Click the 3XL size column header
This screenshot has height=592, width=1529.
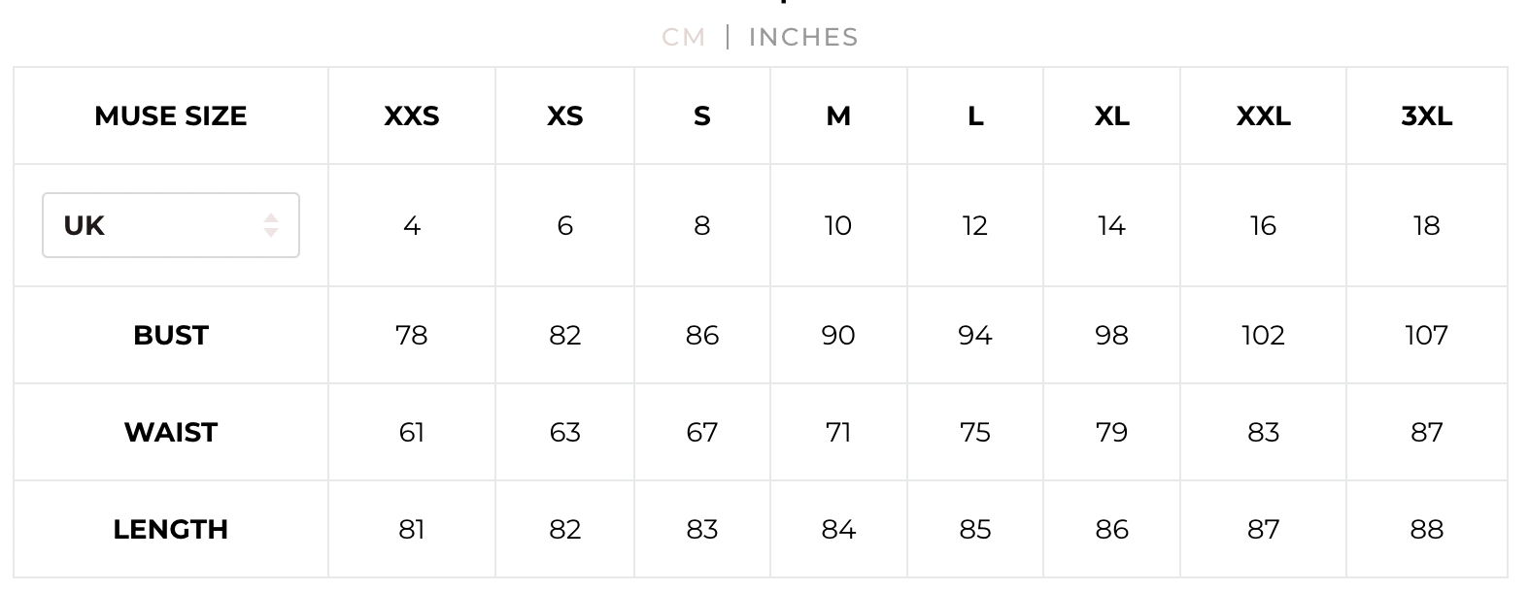pos(1426,116)
